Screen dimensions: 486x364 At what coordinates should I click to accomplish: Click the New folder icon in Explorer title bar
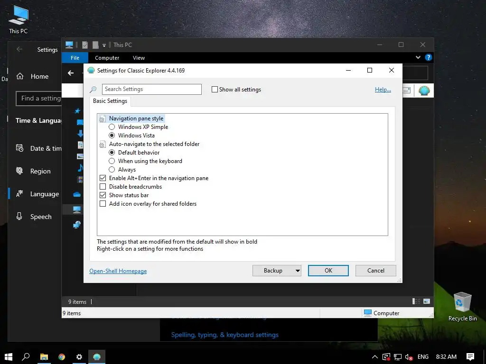(x=95, y=45)
